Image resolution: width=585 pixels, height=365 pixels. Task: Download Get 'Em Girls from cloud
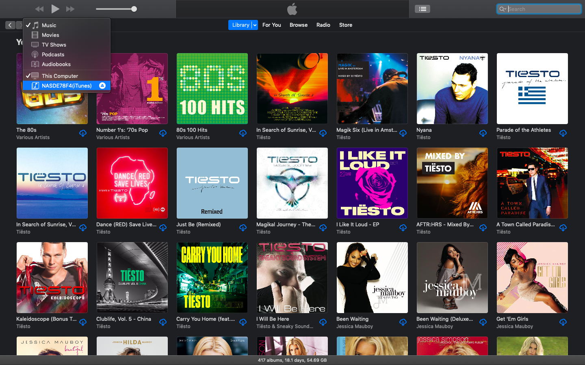[563, 322]
